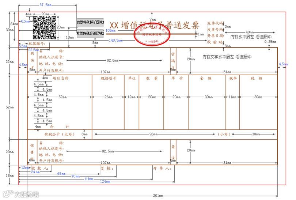Click the 规格型号 column header
Image resolution: width=296 pixels, height=200 pixels.
(109, 78)
